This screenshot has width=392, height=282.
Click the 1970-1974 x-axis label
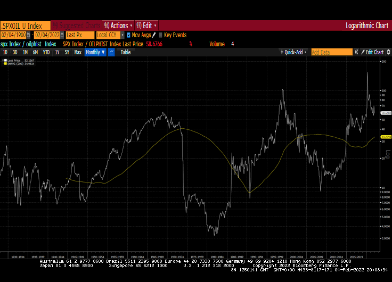pyautogui.click(x=177, y=257)
